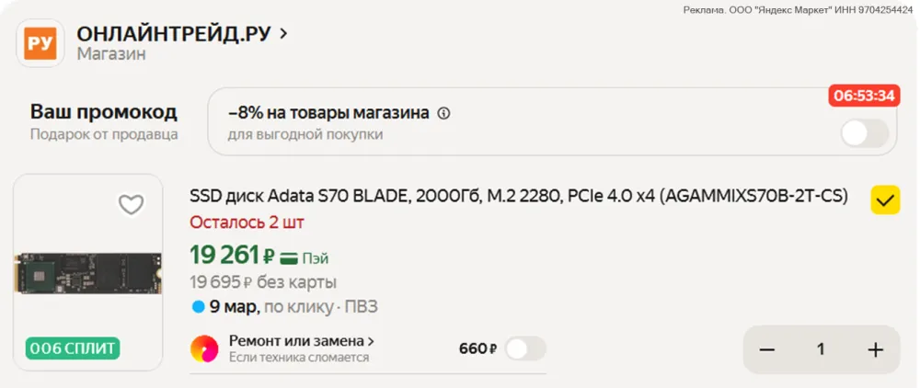Increase quantity with the plus button
The width and height of the screenshot is (920, 388).
point(875,349)
